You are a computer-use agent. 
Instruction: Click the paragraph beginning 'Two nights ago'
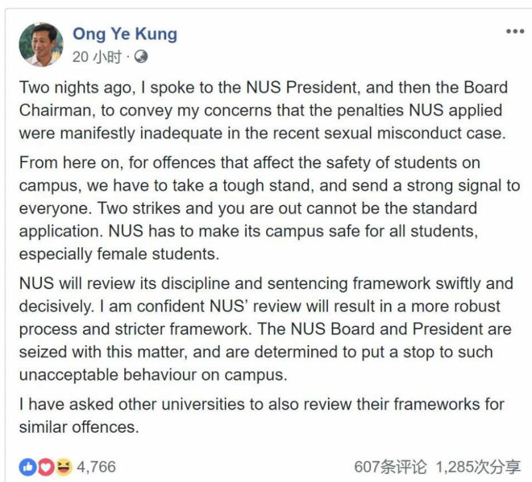tap(263, 110)
